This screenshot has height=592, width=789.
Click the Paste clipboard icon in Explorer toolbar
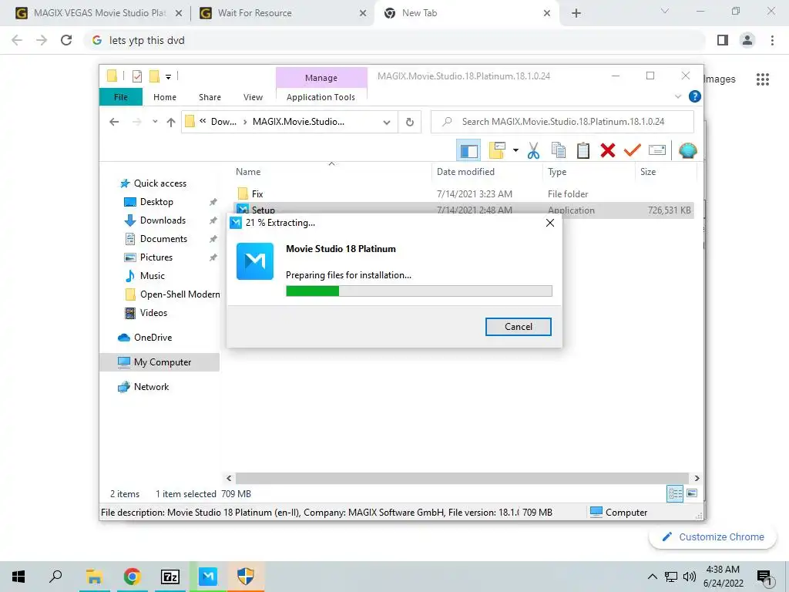583,150
